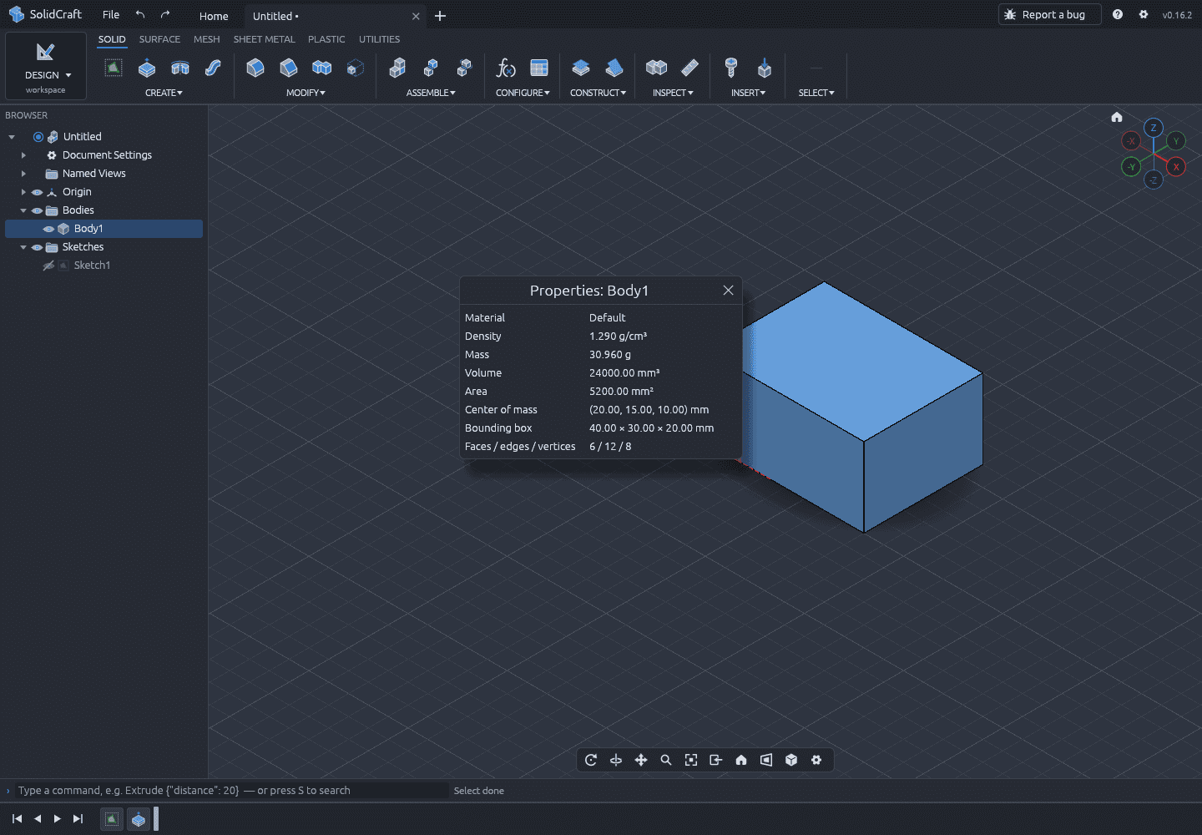Expand Named Views node
The image size is (1202, 835).
(x=23, y=174)
